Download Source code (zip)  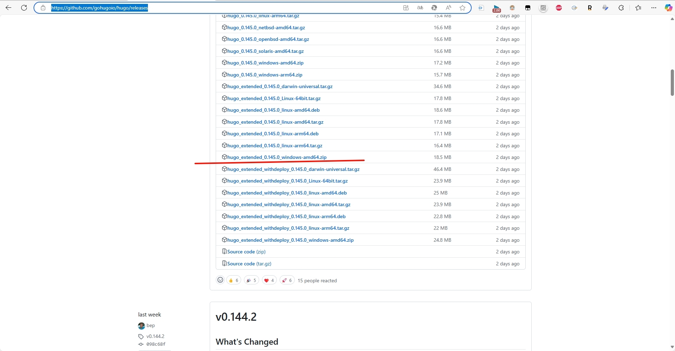coord(246,252)
